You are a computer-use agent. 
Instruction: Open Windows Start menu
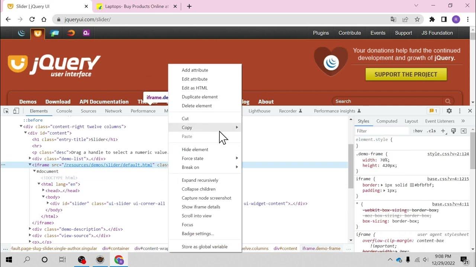click(x=9, y=260)
